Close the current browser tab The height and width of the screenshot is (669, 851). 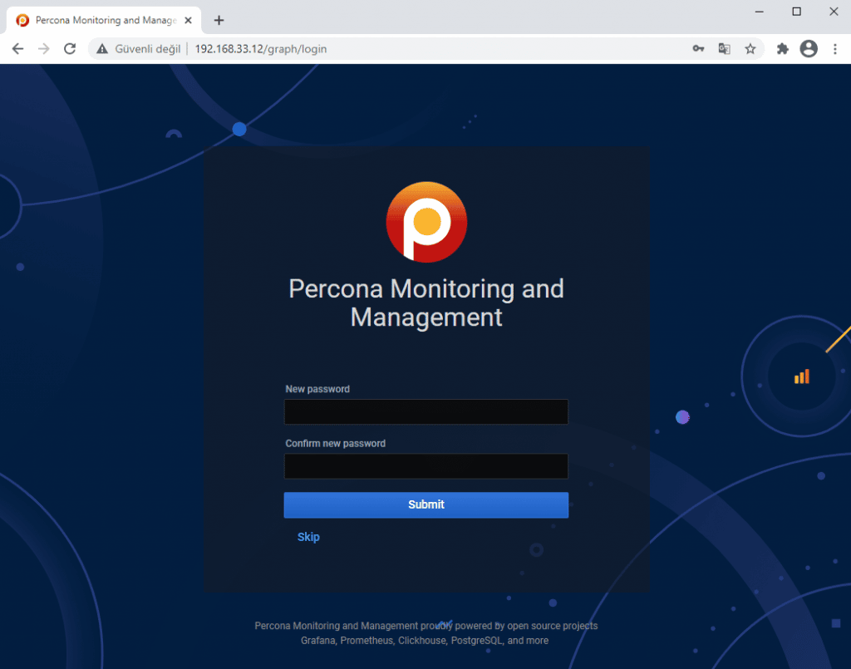point(187,19)
